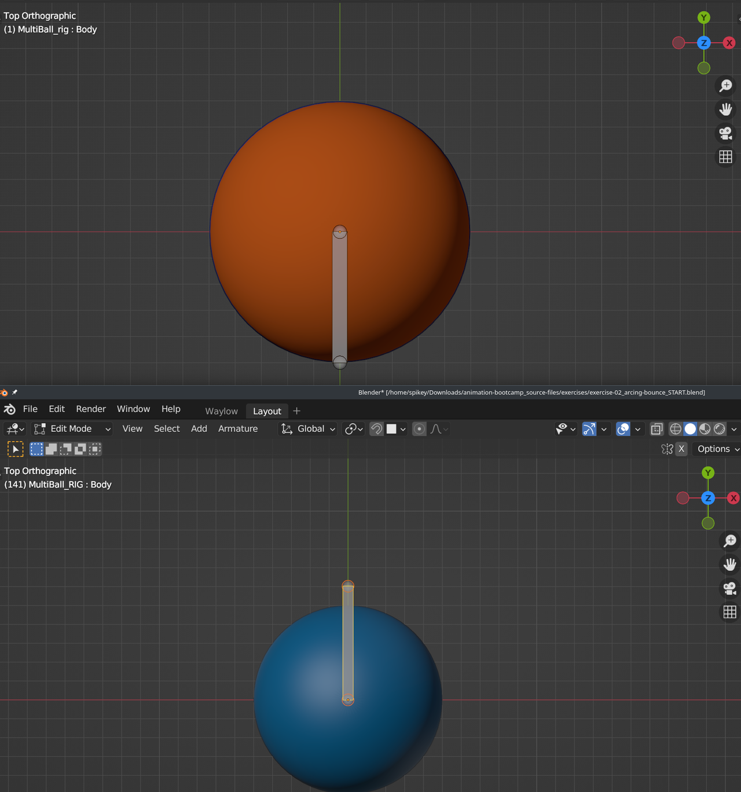Screen dimensions: 741x792
Task: Click the zoom magnifier icon in top viewport
Action: tap(725, 85)
